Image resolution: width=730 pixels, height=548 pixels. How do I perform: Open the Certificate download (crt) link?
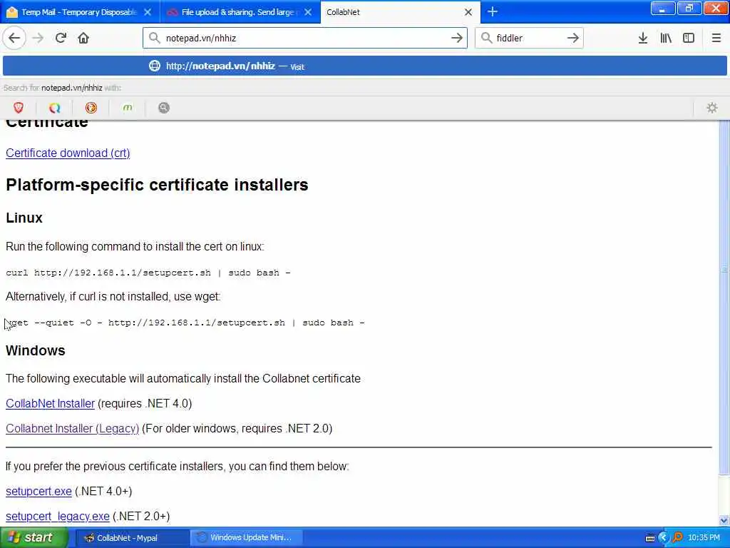coord(68,153)
